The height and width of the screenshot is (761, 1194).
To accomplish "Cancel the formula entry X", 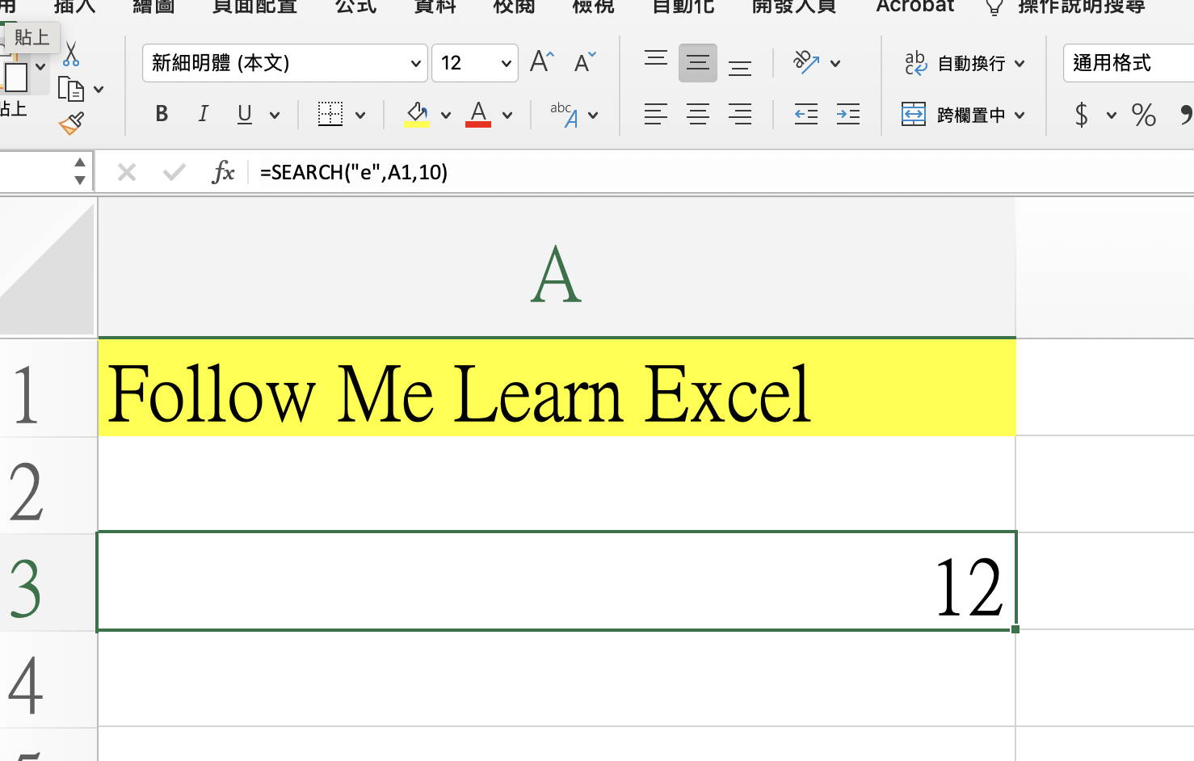I will tap(127, 172).
